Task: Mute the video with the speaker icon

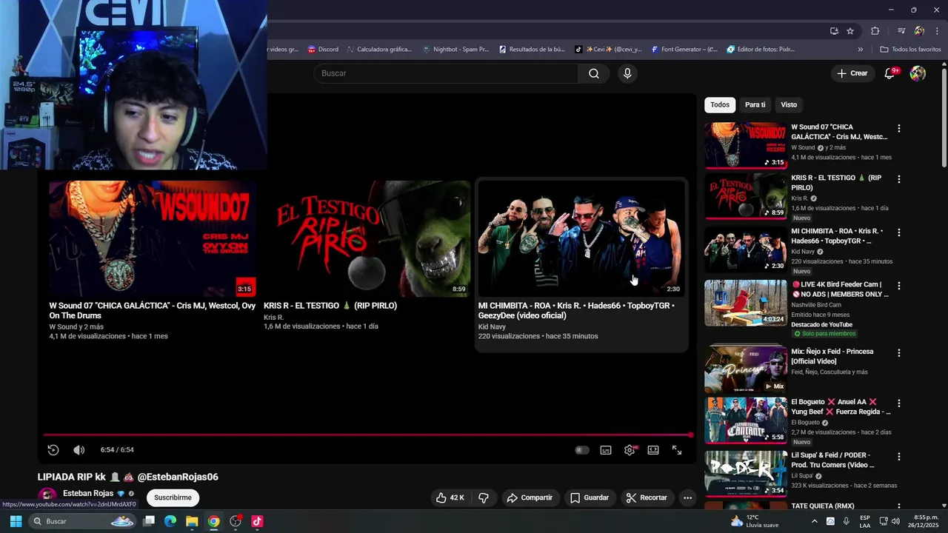Action: point(79,450)
